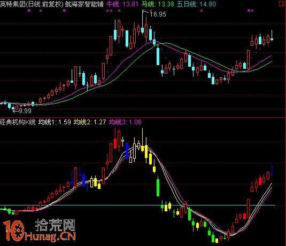Click the 9.99 low price label
This screenshot has height=246, width=286.
25,110
